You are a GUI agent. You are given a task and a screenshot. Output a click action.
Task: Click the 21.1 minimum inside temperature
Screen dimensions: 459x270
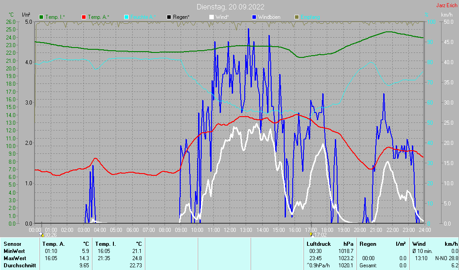click(137, 251)
